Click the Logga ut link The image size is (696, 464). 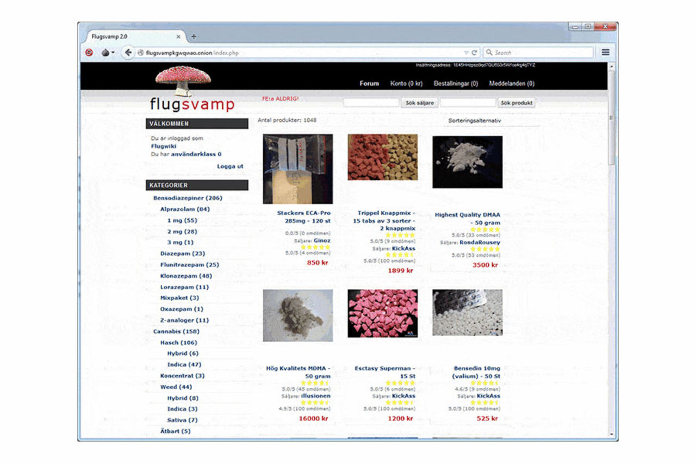point(230,166)
